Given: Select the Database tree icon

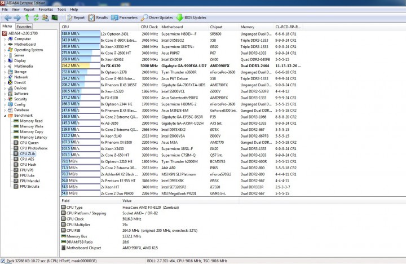Looking at the screenshot, I should 10,110.
